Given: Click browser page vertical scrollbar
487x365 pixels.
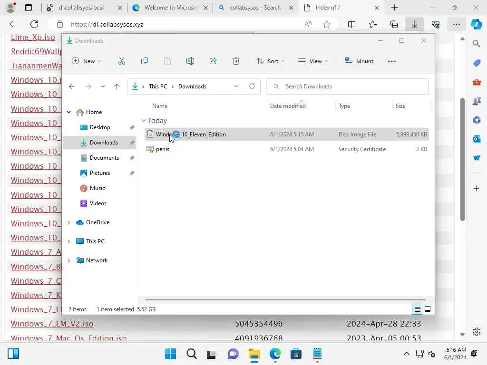Looking at the screenshot, I should 462,159.
